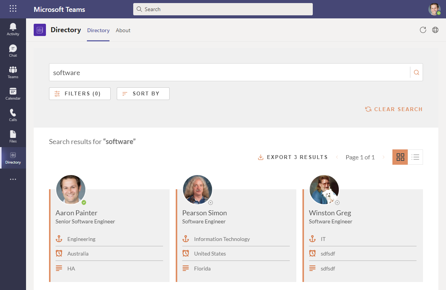446x290 pixels.
Task: Go to the previous results page
Action: coord(337,157)
